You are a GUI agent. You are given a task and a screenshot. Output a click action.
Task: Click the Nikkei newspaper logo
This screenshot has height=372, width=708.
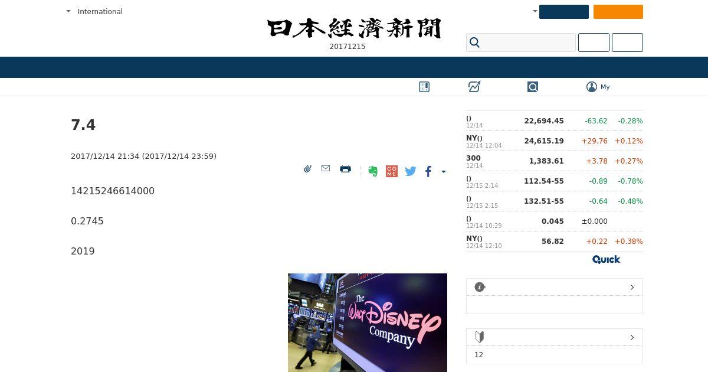tap(354, 28)
